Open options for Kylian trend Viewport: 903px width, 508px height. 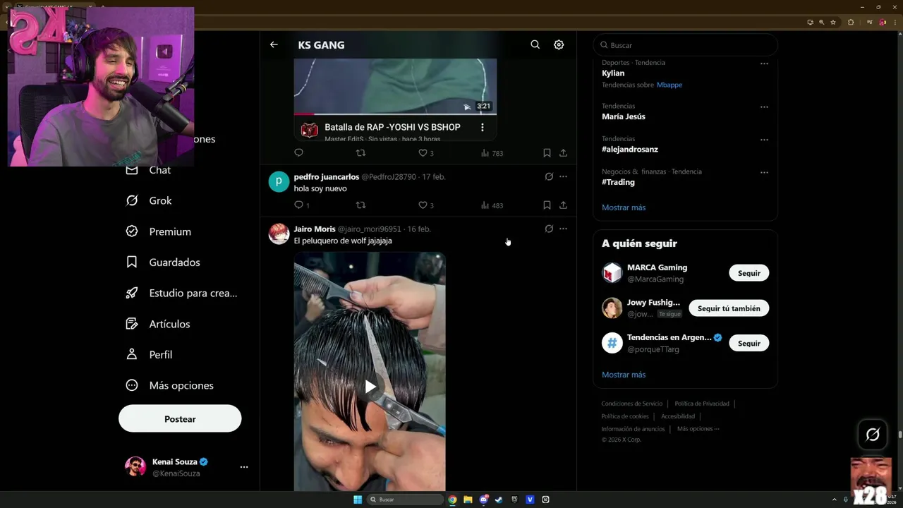click(764, 64)
